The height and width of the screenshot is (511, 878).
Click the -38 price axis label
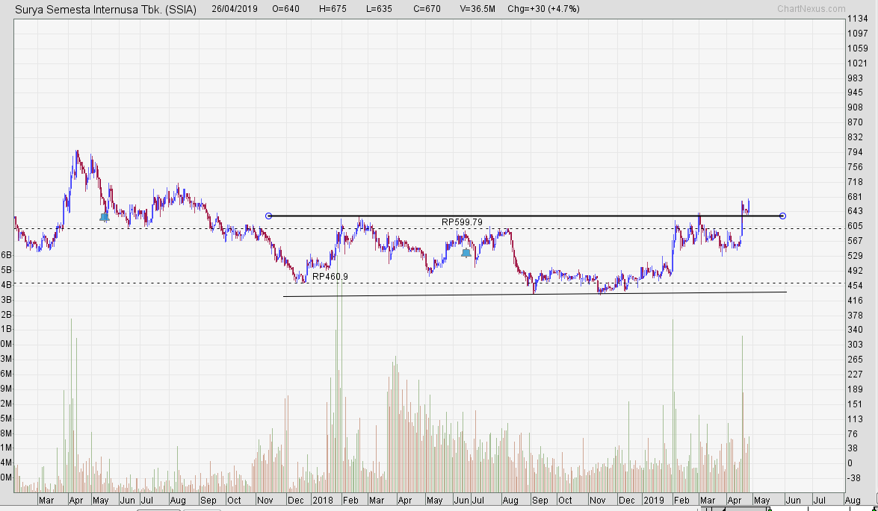854,478
